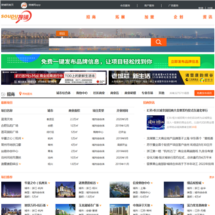Image resolution: width=215 pixels, height=215 pixels.
Task: Click inside the main search input field
Action: [x=100, y=42]
